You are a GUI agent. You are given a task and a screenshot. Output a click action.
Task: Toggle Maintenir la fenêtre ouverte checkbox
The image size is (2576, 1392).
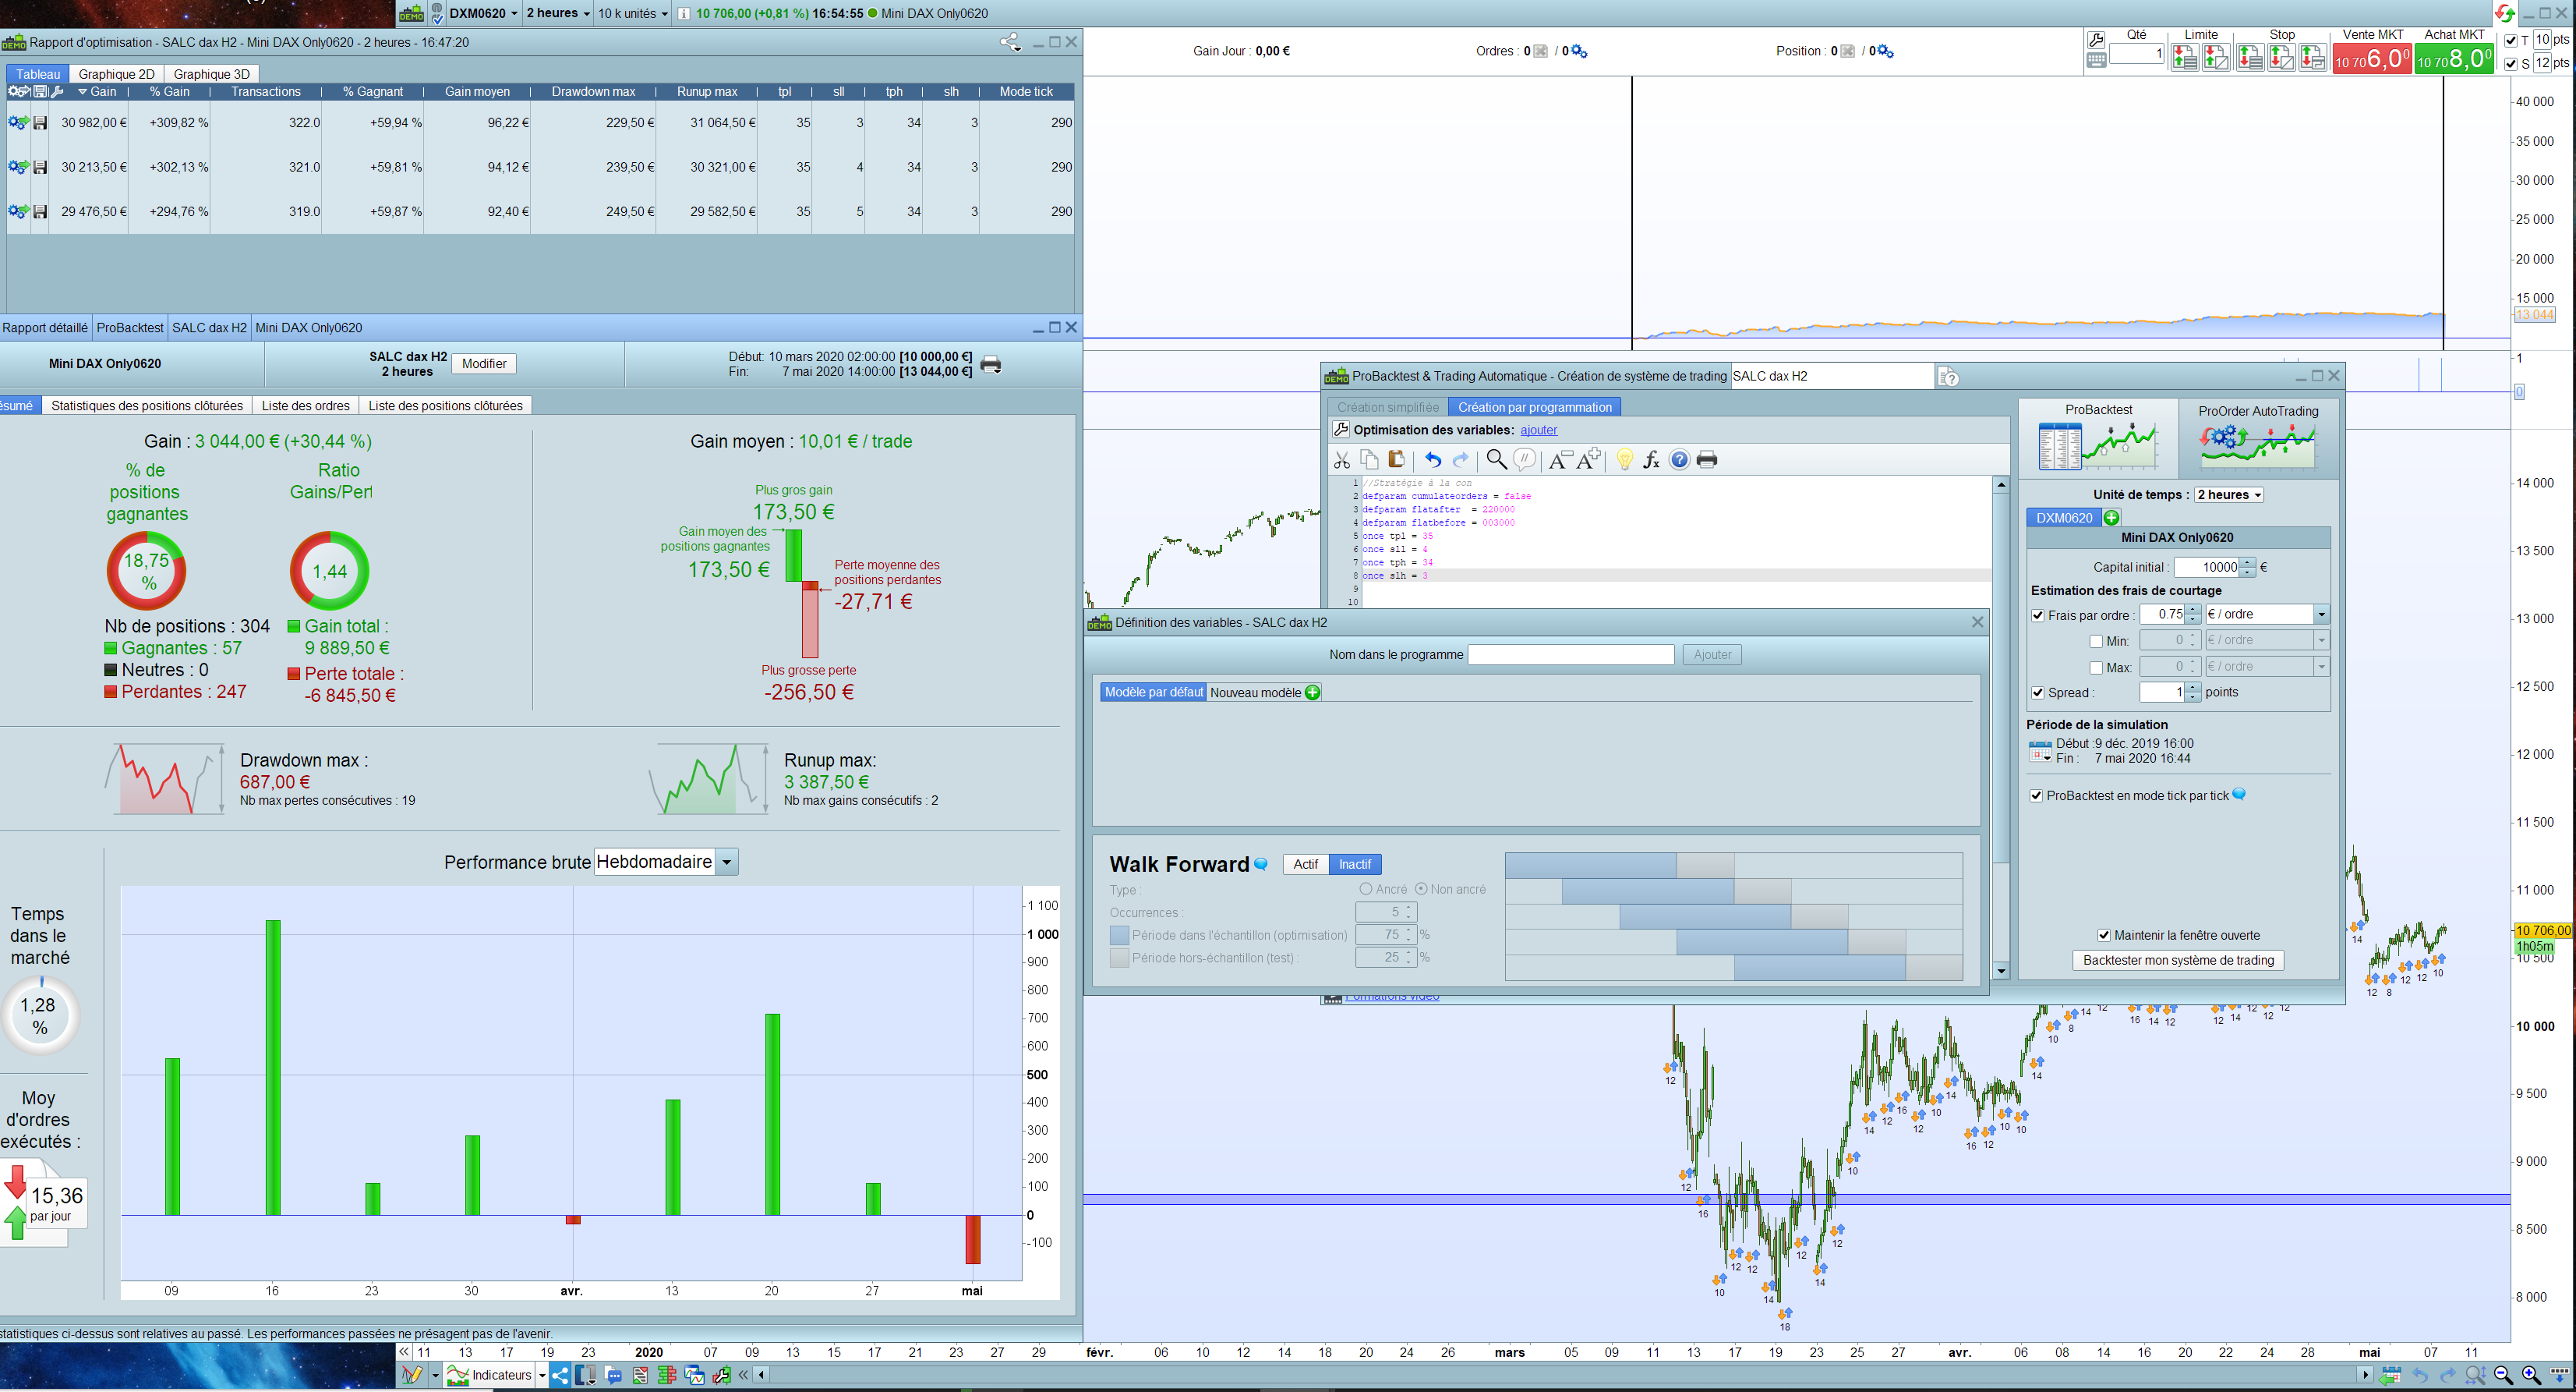(x=2104, y=935)
